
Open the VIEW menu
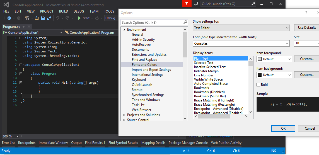tap(31, 11)
